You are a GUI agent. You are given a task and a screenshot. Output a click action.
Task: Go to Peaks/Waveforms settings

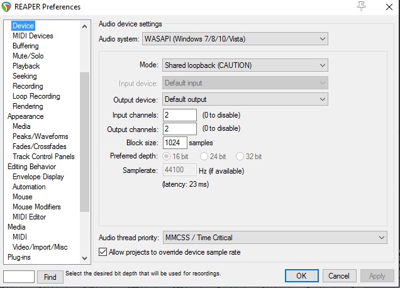(x=40, y=136)
